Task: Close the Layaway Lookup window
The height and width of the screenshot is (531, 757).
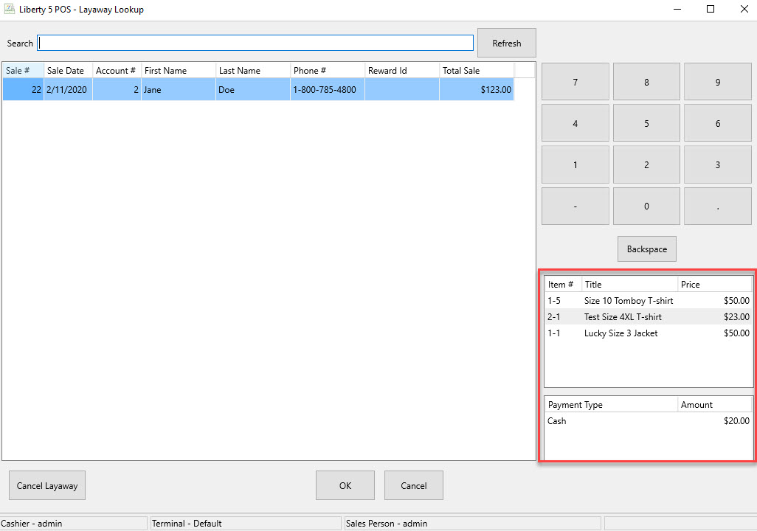Action: click(x=744, y=9)
